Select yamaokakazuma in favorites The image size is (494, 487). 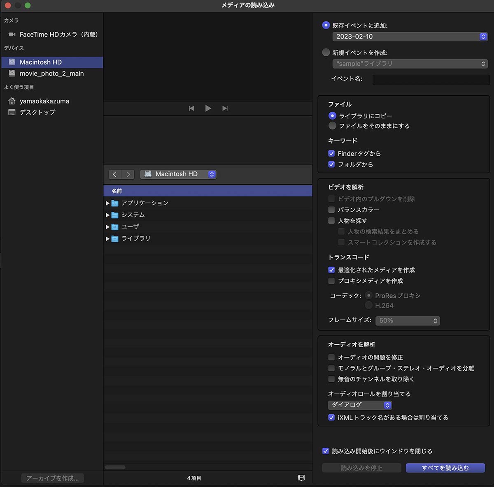(x=52, y=101)
